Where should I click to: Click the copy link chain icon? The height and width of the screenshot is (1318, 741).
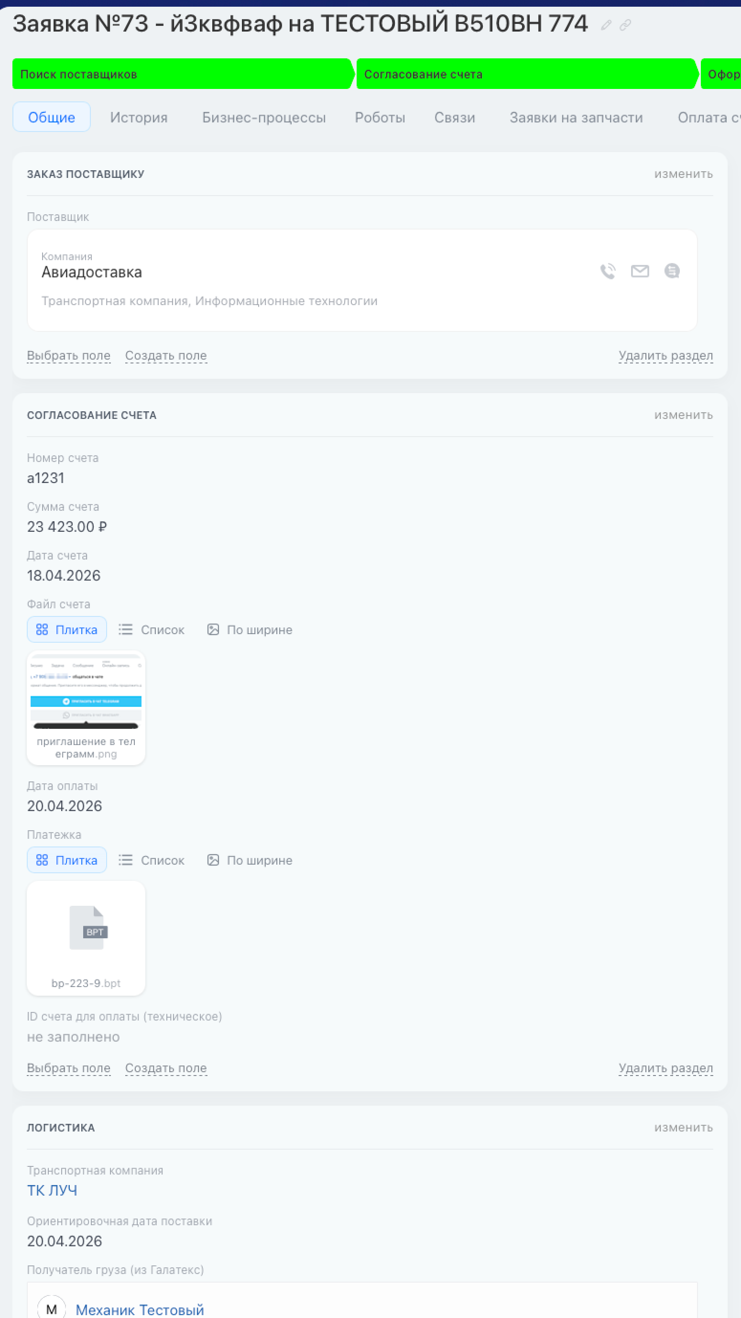625,25
